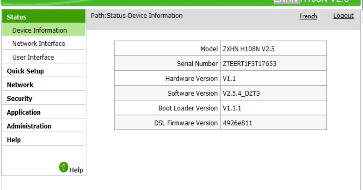Click the green question mark help icon

pyautogui.click(x=64, y=167)
